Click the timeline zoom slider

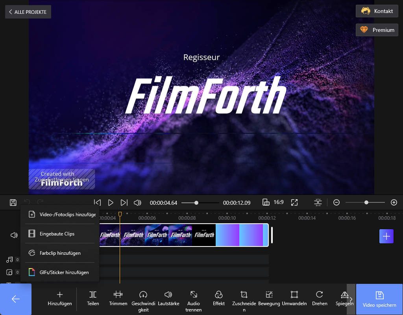point(365,203)
